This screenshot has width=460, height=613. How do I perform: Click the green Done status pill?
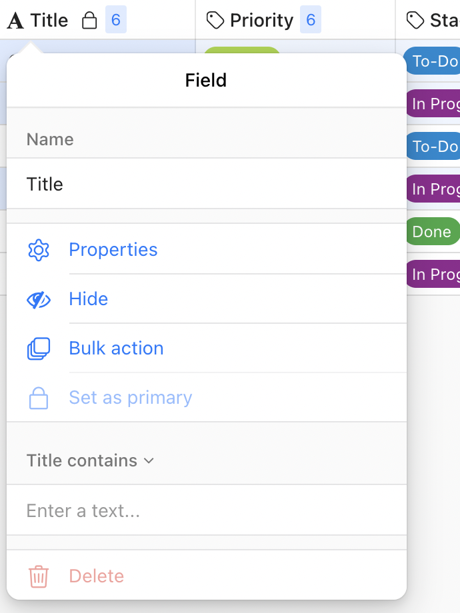[432, 231]
